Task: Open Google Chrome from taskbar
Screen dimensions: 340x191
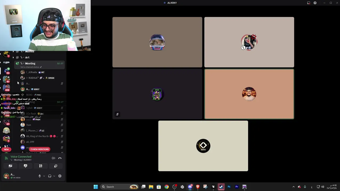Action: coord(167,187)
